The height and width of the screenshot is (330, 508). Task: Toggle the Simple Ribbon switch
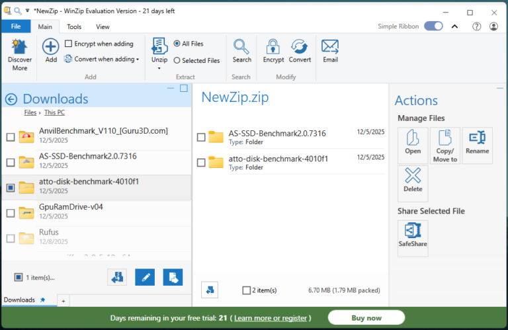coord(433,26)
